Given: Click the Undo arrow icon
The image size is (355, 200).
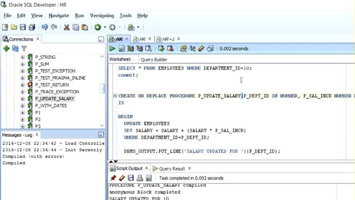Looking at the screenshot, I should pos(44,27).
